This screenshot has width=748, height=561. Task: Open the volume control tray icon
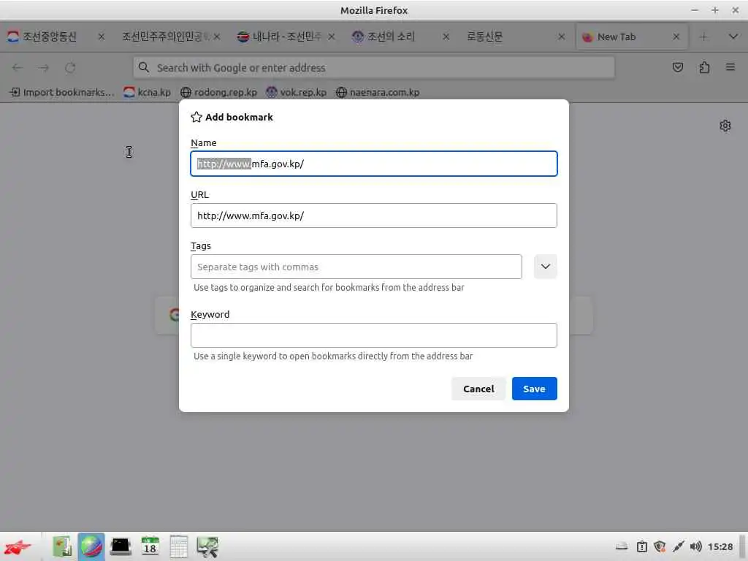695,546
